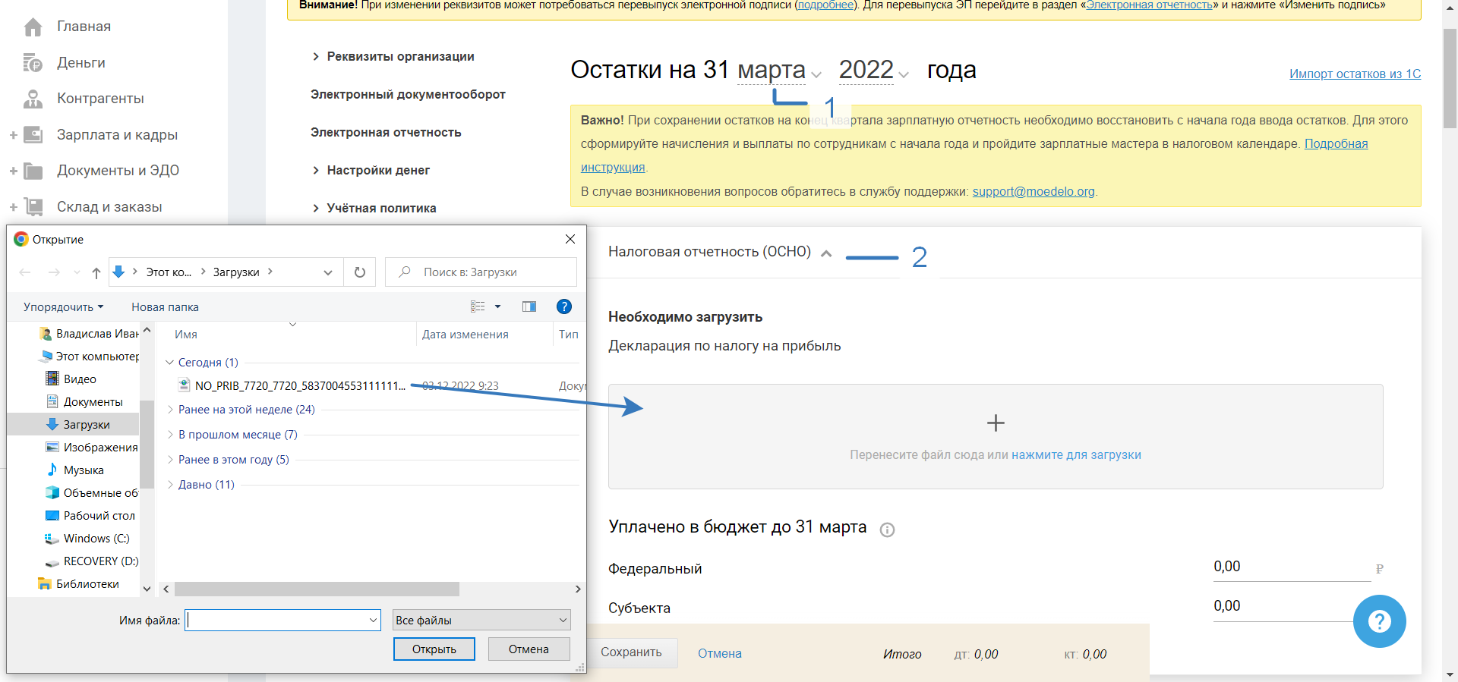Collapse the Налоговая отчетность (ОСНО) section
Screen dimensions: 1458x682
826,253
